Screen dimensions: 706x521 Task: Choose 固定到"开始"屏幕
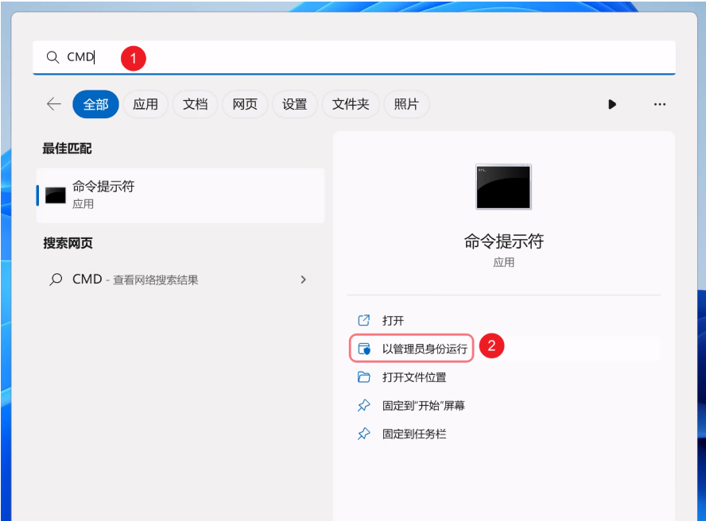click(504, 405)
